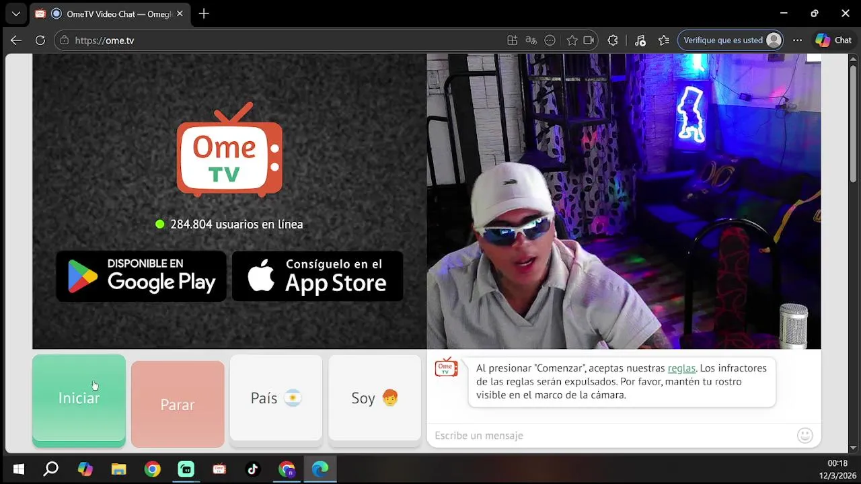Reload the page with refresh icon
This screenshot has height=484, width=861.
click(40, 40)
